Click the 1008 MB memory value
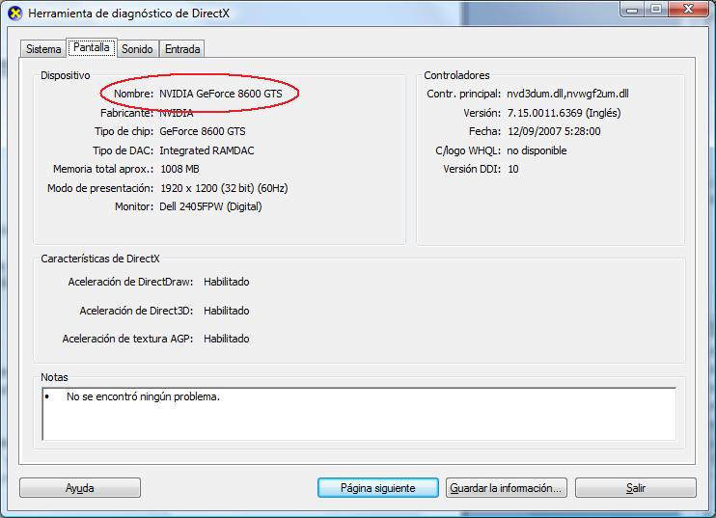The width and height of the screenshot is (716, 518). click(179, 169)
